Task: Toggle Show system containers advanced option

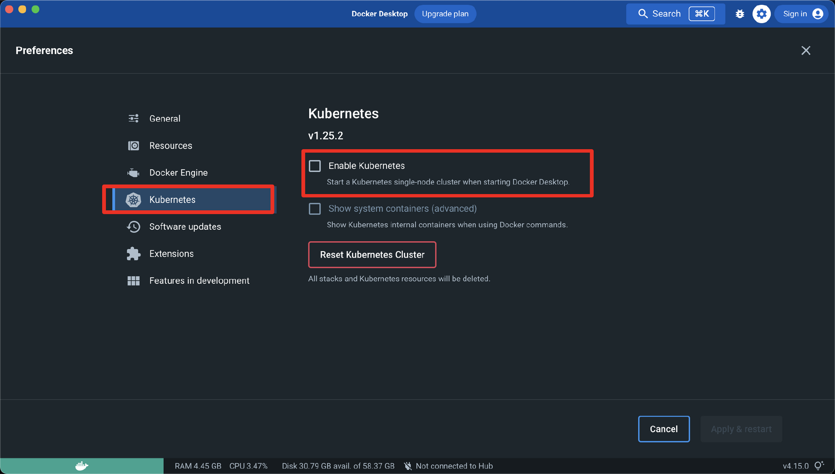Action: pyautogui.click(x=315, y=208)
